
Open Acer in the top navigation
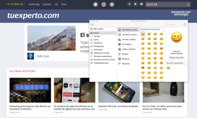click(x=64, y=4)
